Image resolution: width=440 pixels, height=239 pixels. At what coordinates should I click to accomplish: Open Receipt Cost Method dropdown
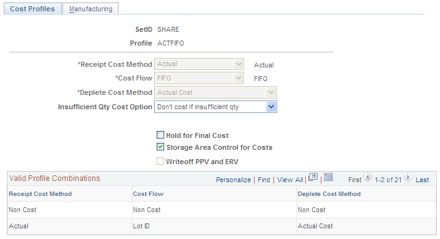(199, 64)
